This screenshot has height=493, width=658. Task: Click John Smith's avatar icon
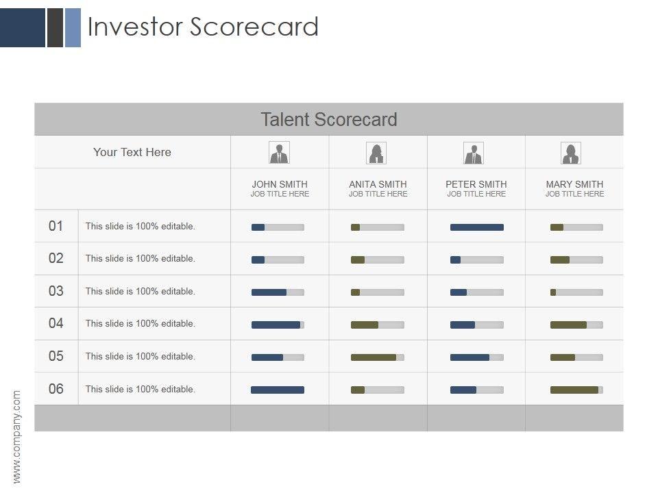tap(279, 153)
